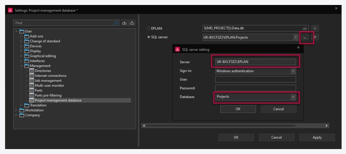Expand the Workstation node
The width and height of the screenshot is (346, 154).
[16, 110]
